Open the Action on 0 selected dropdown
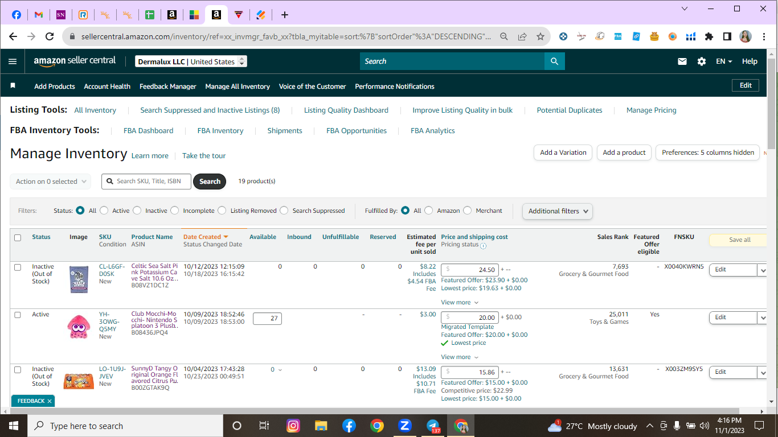This screenshot has width=778, height=437. (50, 182)
